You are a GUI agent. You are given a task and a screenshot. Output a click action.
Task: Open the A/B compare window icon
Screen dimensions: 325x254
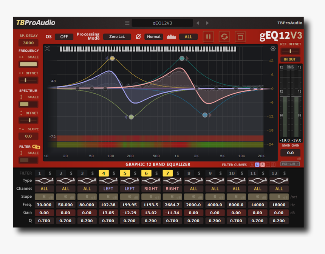240,36
